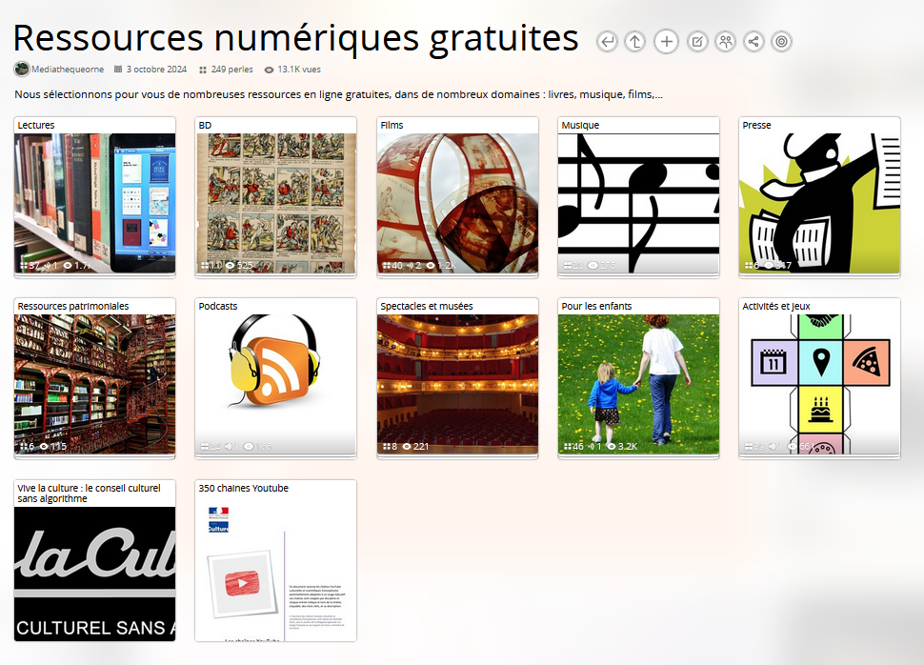The width and height of the screenshot is (924, 665).
Task: Click the target follow icon
Action: coord(781,42)
